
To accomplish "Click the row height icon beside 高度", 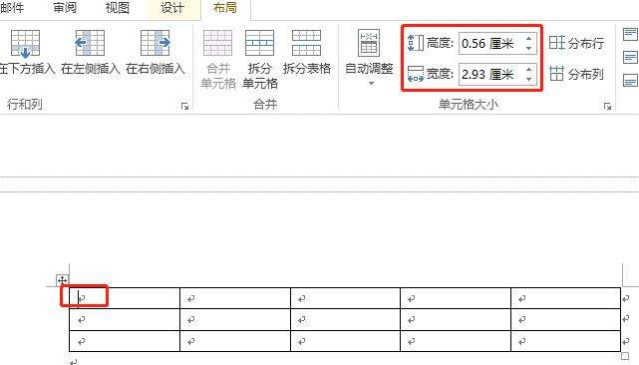I will [416, 43].
